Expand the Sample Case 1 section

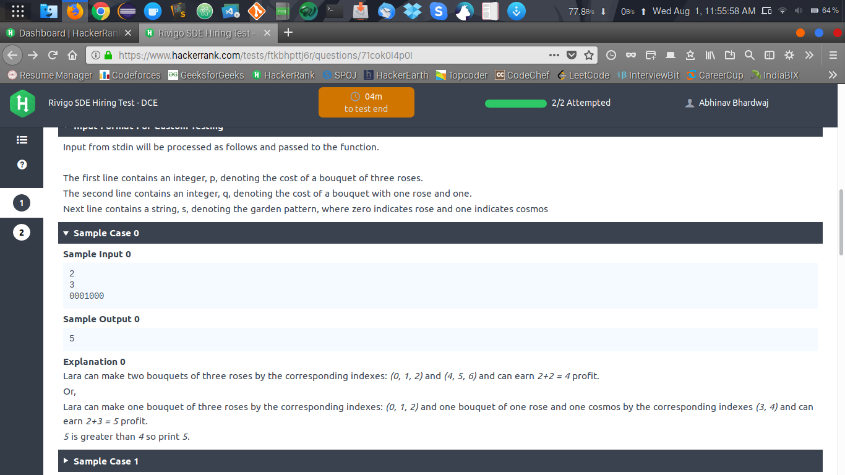(440, 461)
